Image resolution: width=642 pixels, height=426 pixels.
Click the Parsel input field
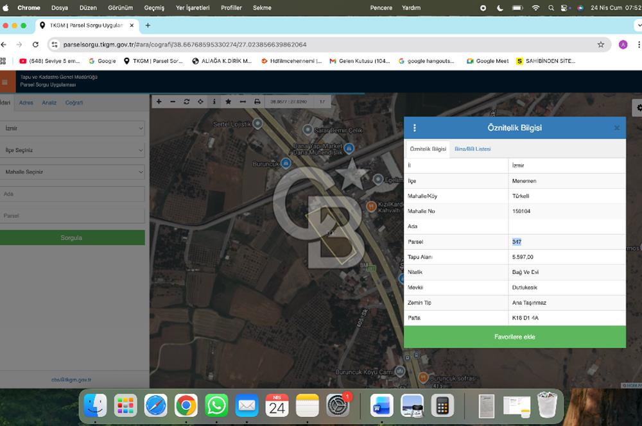click(73, 216)
